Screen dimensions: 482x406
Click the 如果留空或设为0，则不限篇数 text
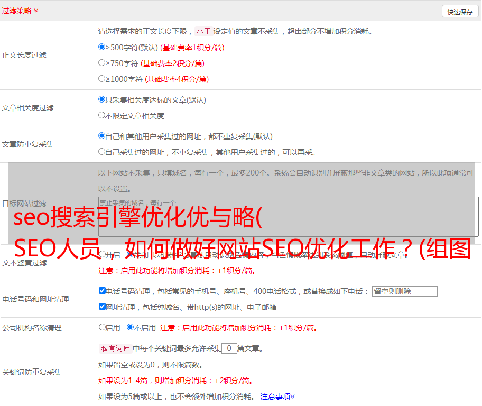point(150,365)
